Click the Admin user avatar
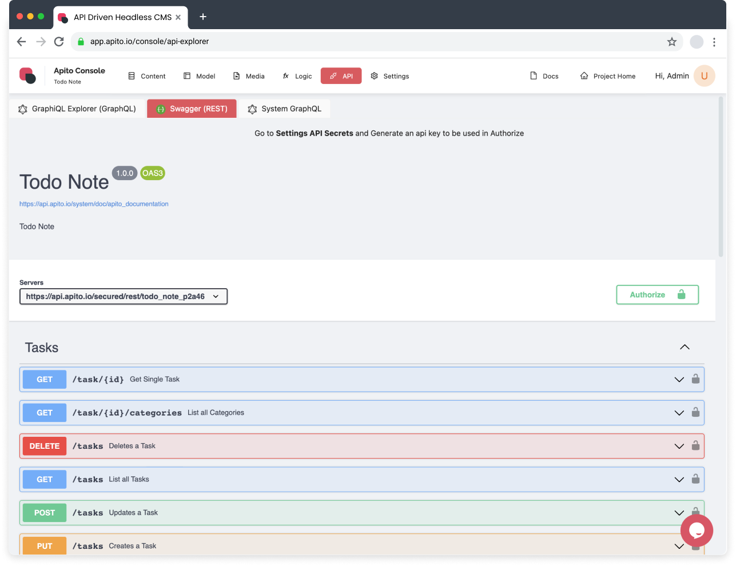This screenshot has height=566, width=736. 705,76
